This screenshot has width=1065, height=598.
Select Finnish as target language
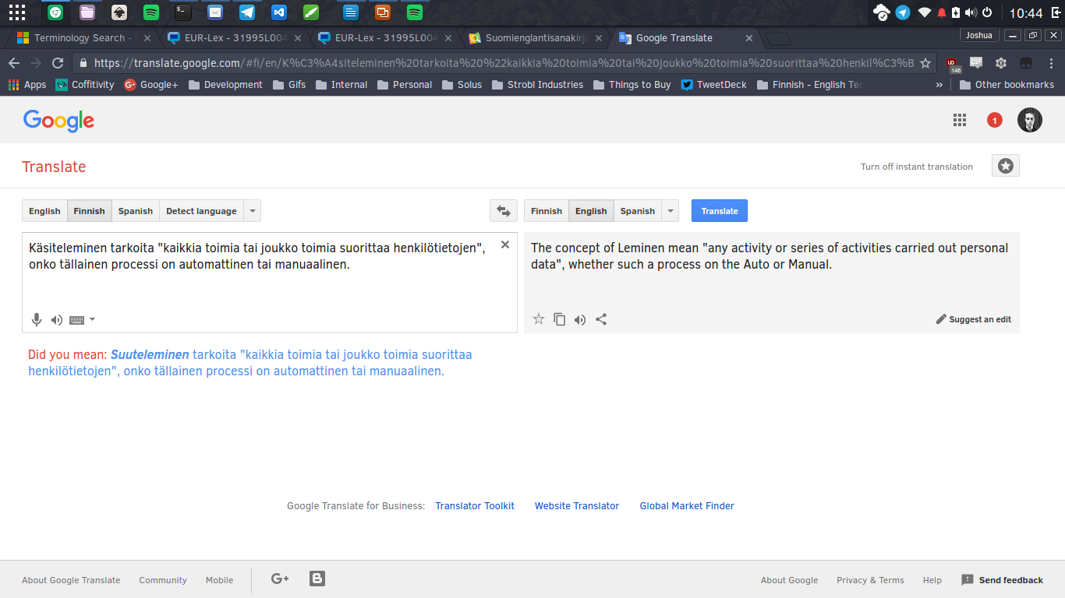pyautogui.click(x=547, y=211)
